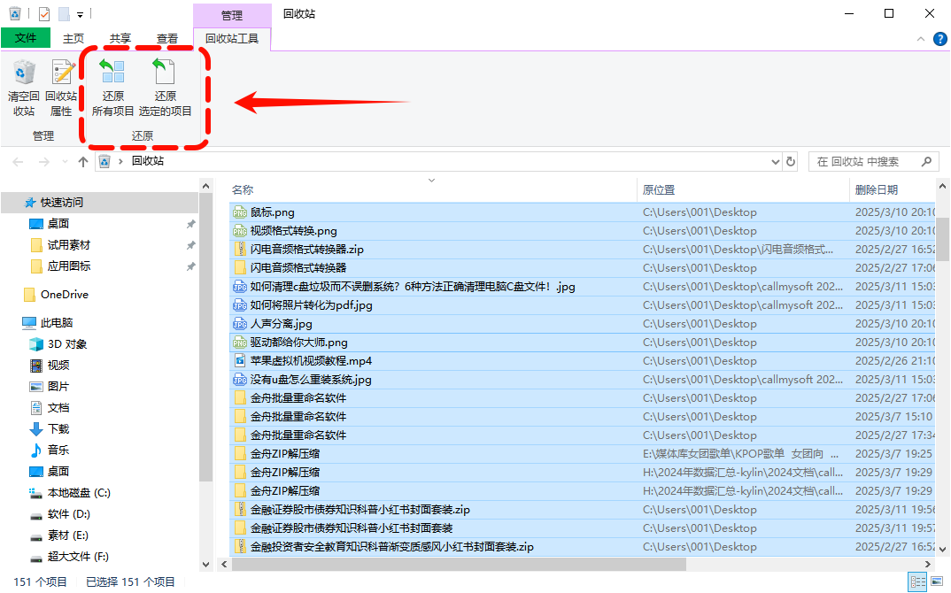Click the file list vertical scrollbar down arrow
Viewport: 951px width, 593px height.
(942, 550)
